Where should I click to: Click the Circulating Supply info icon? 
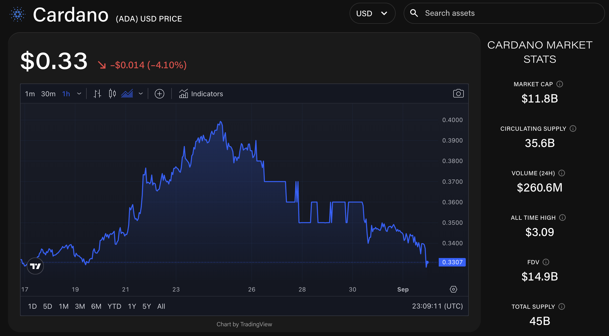click(573, 128)
